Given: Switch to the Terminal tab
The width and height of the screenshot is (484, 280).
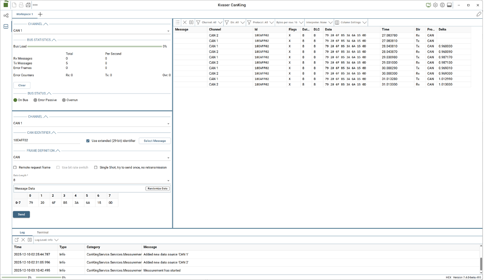Looking at the screenshot, I should 43,232.
